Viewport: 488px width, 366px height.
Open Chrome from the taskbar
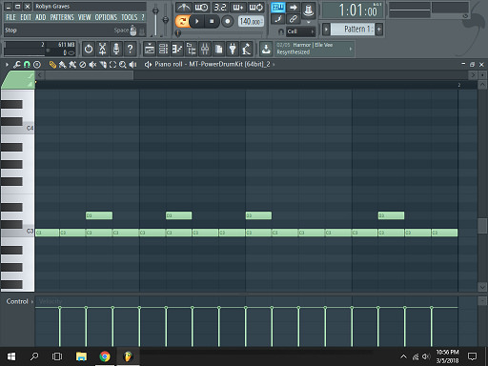point(105,356)
